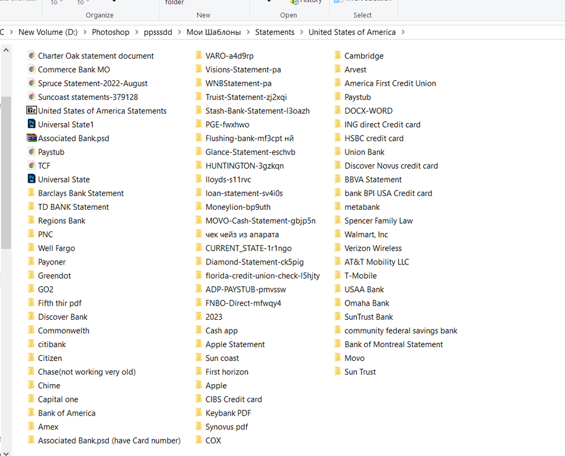The height and width of the screenshot is (456, 565).
Task: Select AT&T Mobility LLC folder name
Action: [376, 262]
